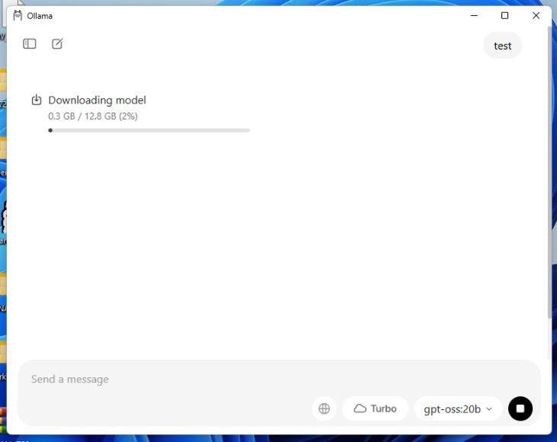557x442 pixels.
Task: Maximize the Ollama window
Action: (x=504, y=16)
